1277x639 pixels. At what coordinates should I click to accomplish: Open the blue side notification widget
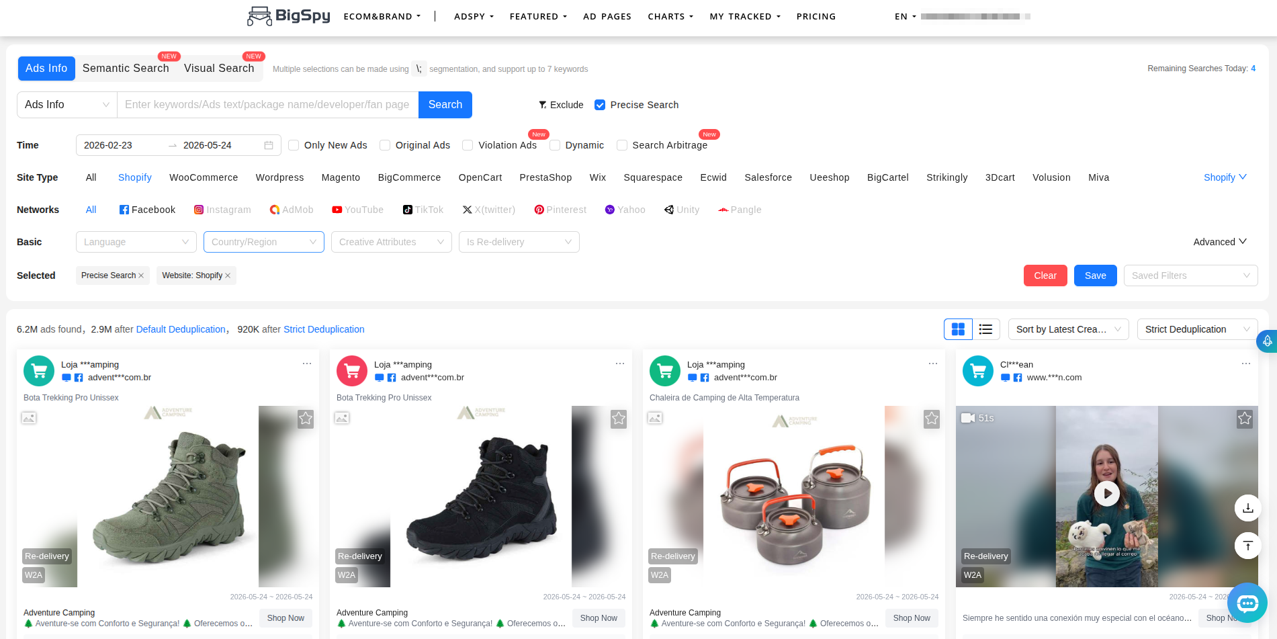coord(1267,341)
